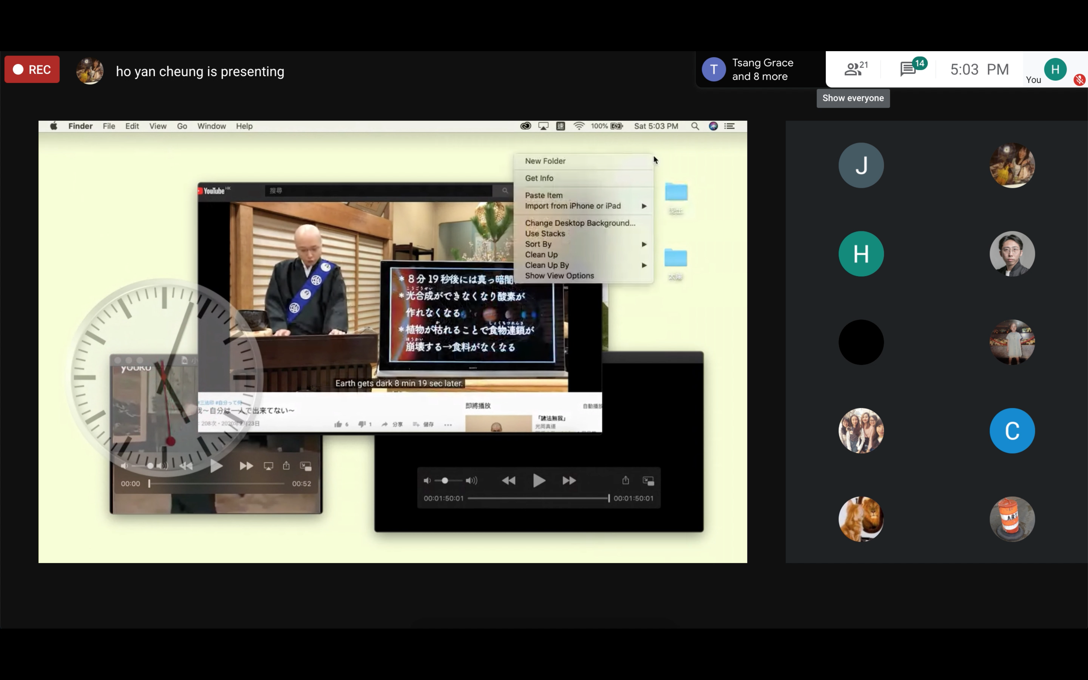
Task: Select the orange barrel ART participant tile
Action: click(1012, 519)
